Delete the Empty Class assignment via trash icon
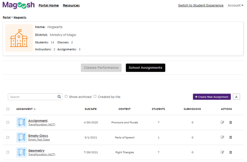The width and height of the screenshot is (247, 162). point(231,137)
